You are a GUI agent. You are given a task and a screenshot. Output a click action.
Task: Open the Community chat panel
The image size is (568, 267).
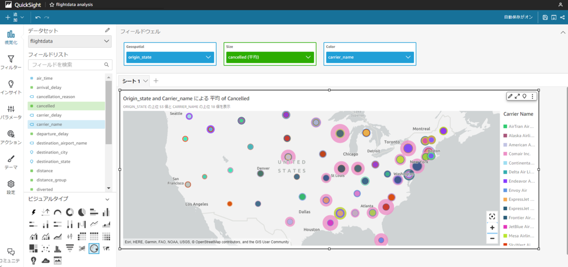(x=10, y=256)
